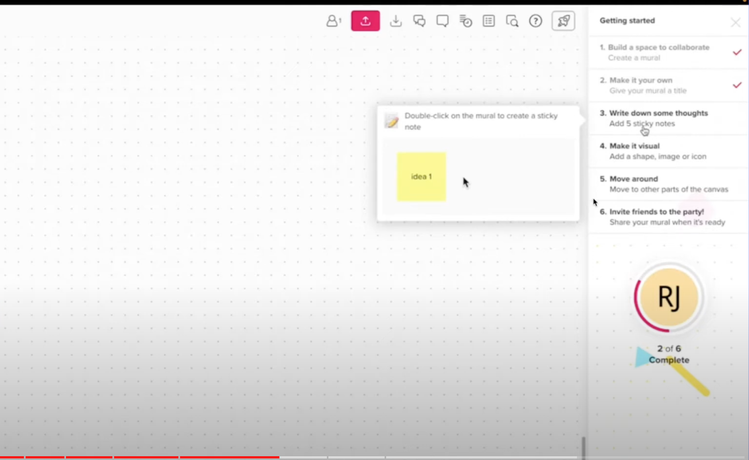Click the find magnifier icon in toolbar
The height and width of the screenshot is (460, 749).
click(x=512, y=21)
